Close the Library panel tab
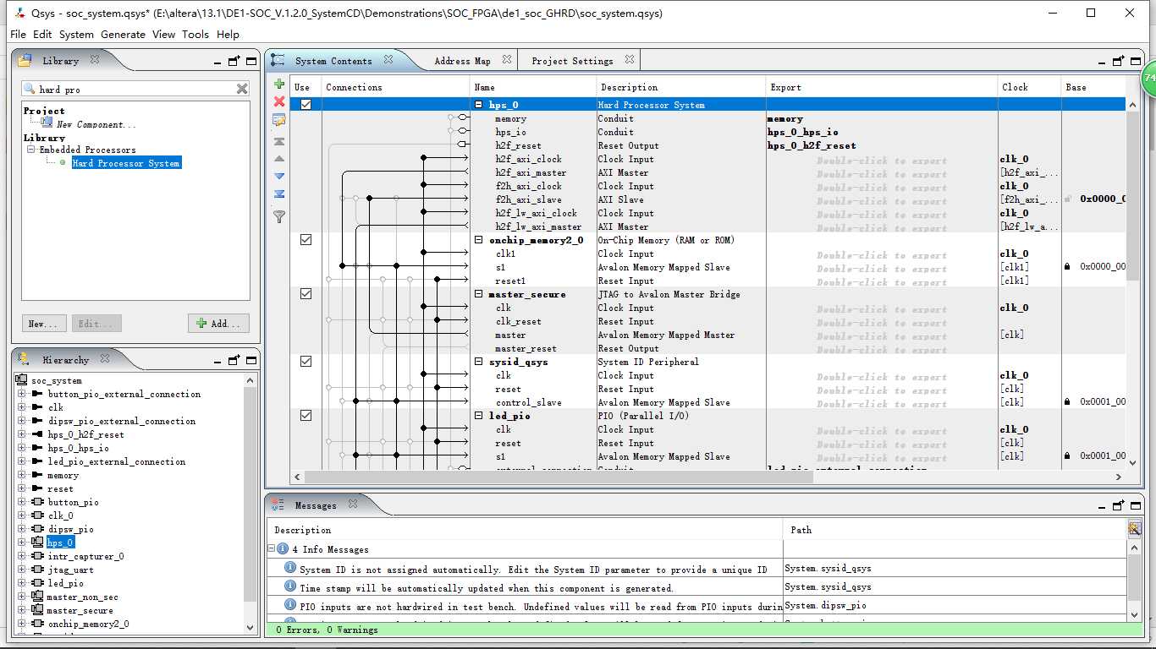The width and height of the screenshot is (1156, 649). pyautogui.click(x=95, y=60)
